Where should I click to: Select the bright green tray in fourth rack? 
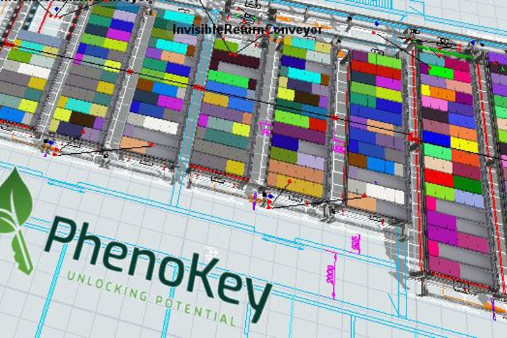[227, 79]
